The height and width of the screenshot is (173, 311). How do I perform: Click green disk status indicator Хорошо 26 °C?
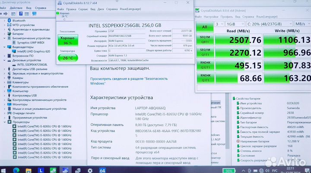click(64, 16)
